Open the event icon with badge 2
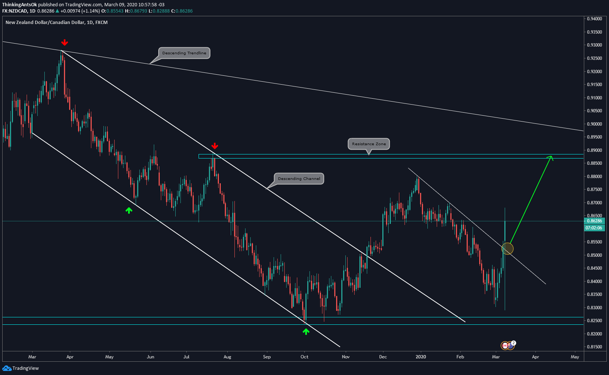Screen dimensions: 609x375 (x=511, y=345)
